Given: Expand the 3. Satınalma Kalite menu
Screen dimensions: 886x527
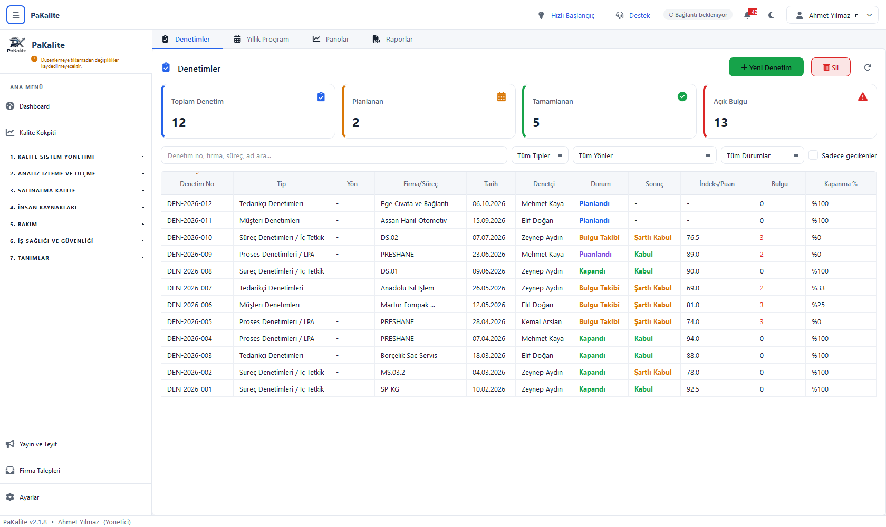Looking at the screenshot, I should click(x=76, y=190).
